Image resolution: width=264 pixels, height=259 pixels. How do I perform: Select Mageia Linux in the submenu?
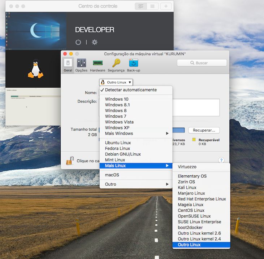pyautogui.click(x=202, y=205)
